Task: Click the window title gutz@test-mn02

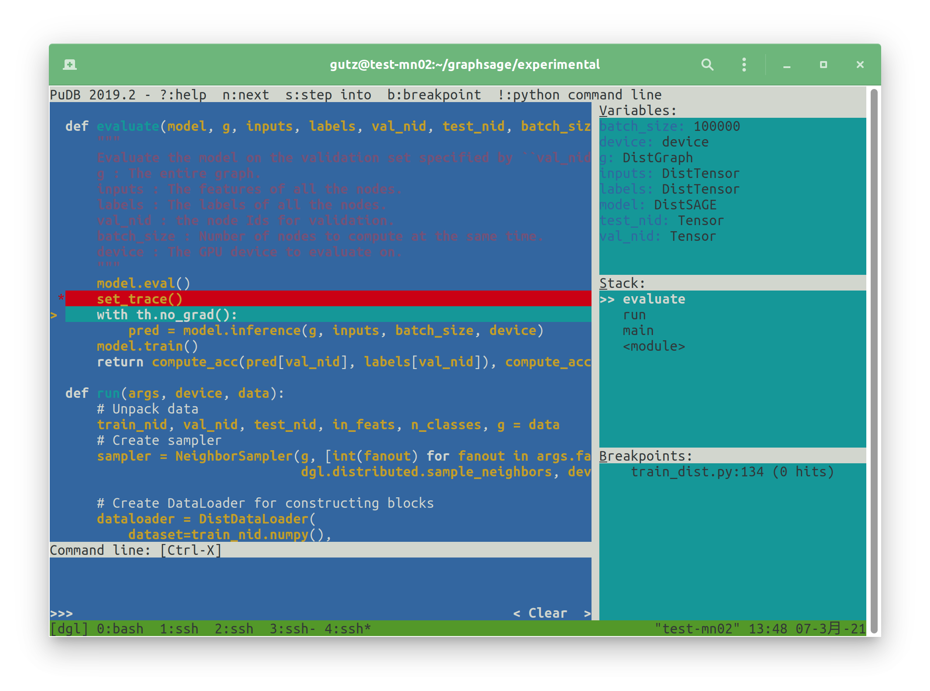Action: [465, 65]
